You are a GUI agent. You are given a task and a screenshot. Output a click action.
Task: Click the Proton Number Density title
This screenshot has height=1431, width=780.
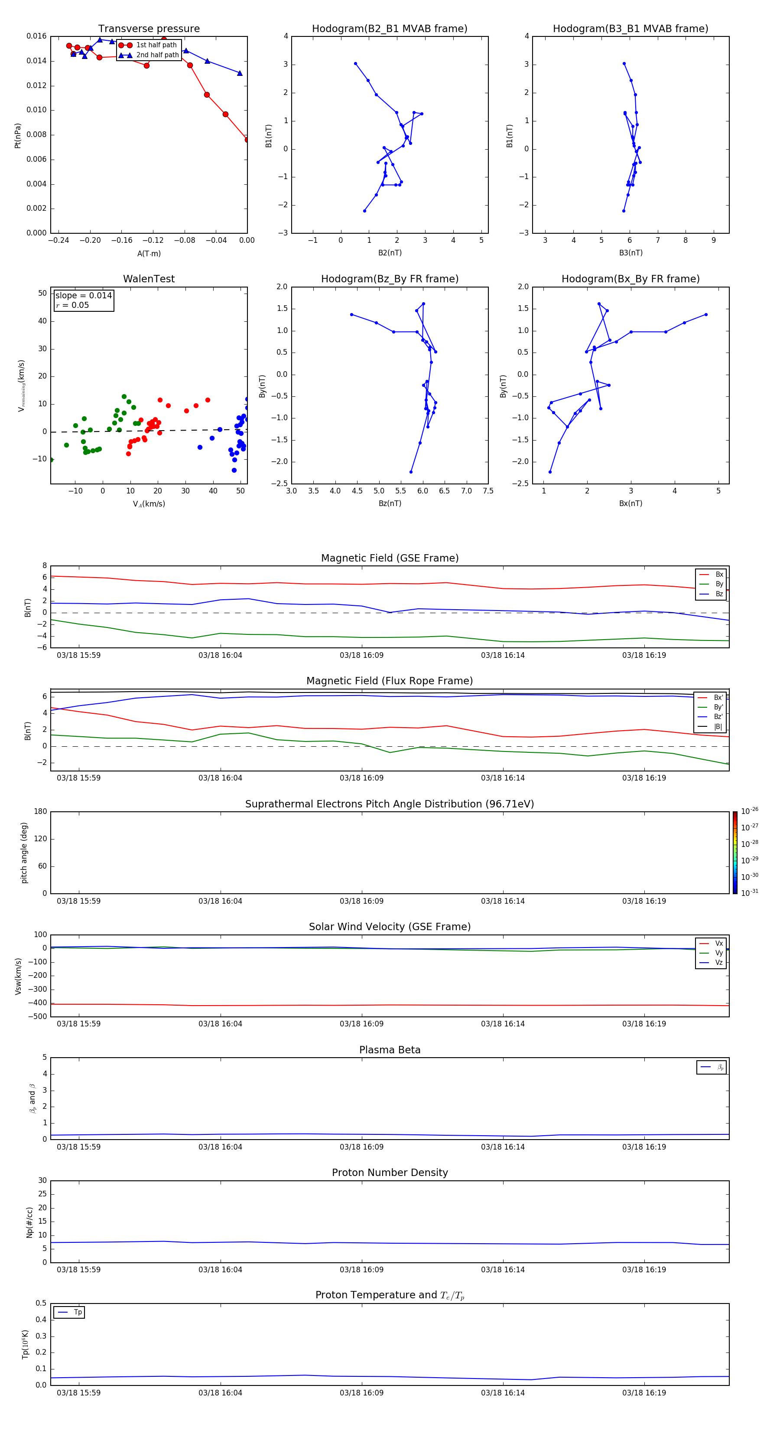click(390, 1173)
